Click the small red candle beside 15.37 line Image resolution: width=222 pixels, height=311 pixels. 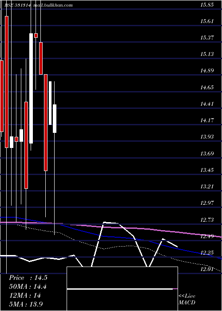coord(36,36)
